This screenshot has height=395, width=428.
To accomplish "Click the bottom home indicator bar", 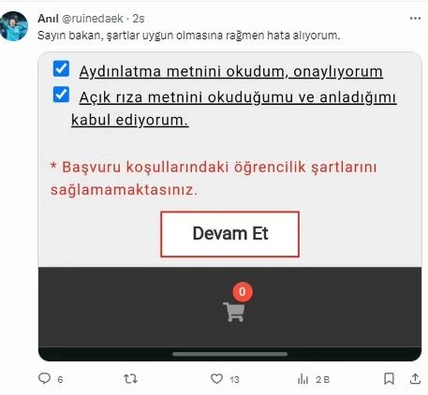I will (x=229, y=354).
